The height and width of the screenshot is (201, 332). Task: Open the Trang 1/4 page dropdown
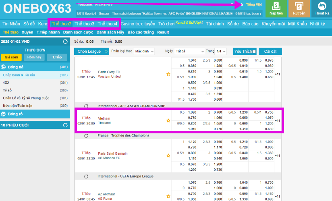(221, 51)
